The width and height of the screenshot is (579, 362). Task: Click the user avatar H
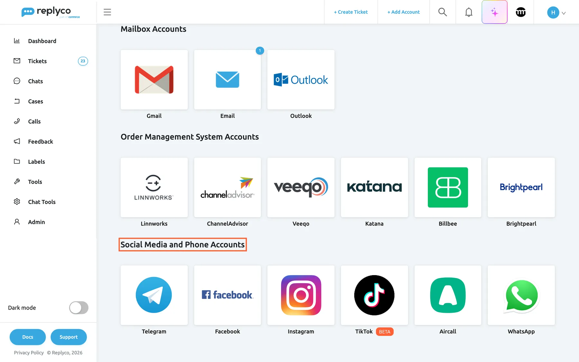pyautogui.click(x=553, y=12)
